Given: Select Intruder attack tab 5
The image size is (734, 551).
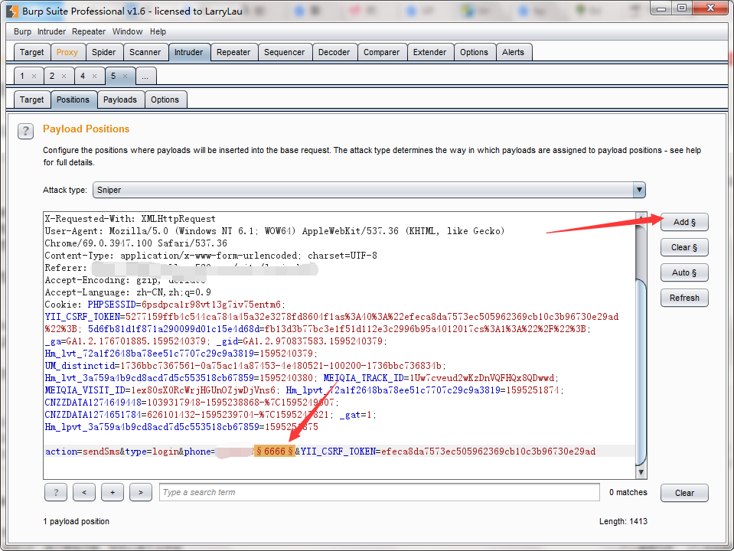Looking at the screenshot, I should [x=113, y=76].
